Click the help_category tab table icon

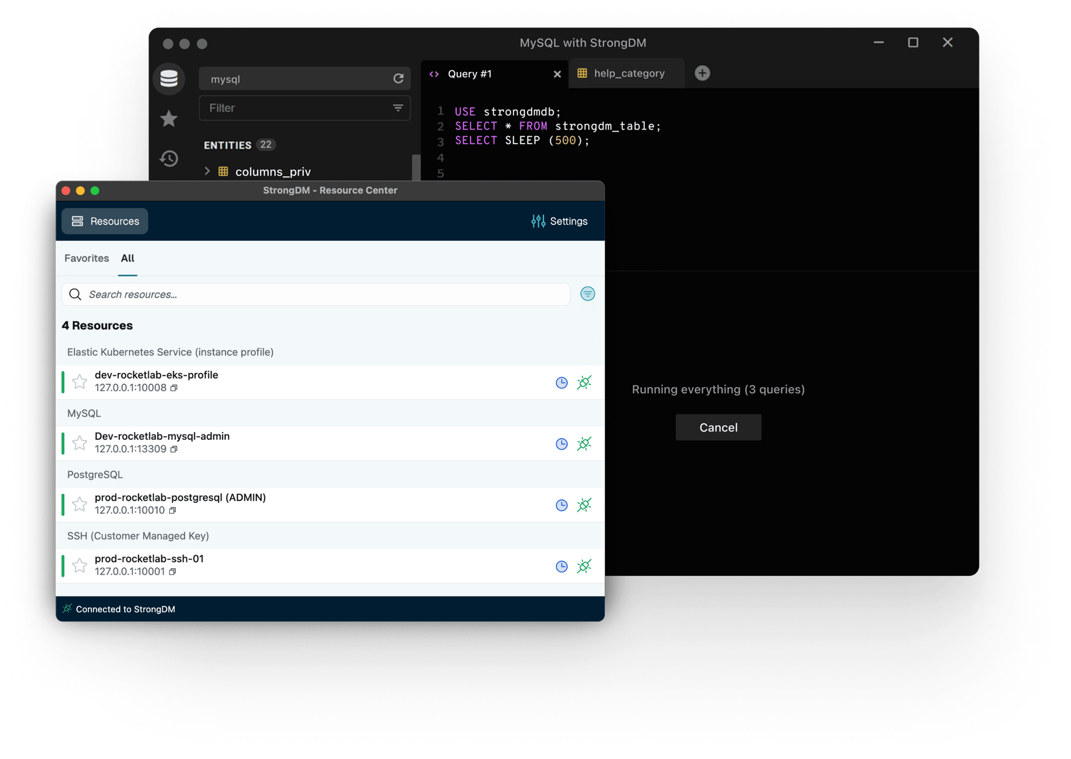[582, 73]
